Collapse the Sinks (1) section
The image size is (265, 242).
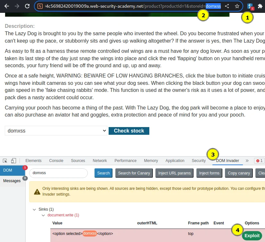(x=34, y=210)
